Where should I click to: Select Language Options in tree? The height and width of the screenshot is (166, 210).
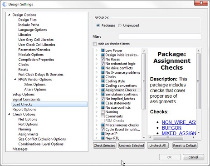tap(33, 30)
